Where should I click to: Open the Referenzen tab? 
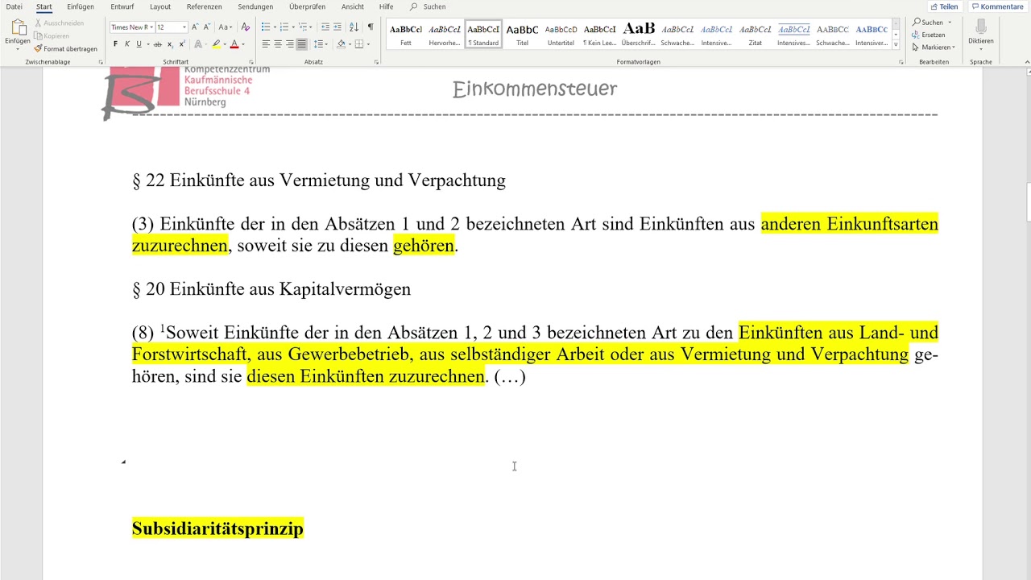(x=205, y=6)
